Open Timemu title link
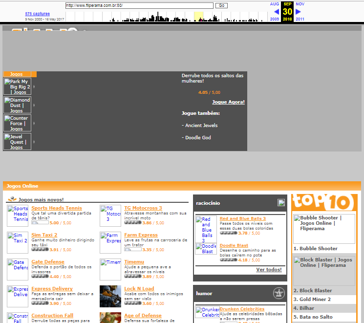Screen dimensions: 364x323 pos(134,262)
